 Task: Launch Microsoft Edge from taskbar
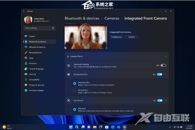pyautogui.click(x=101, y=127)
